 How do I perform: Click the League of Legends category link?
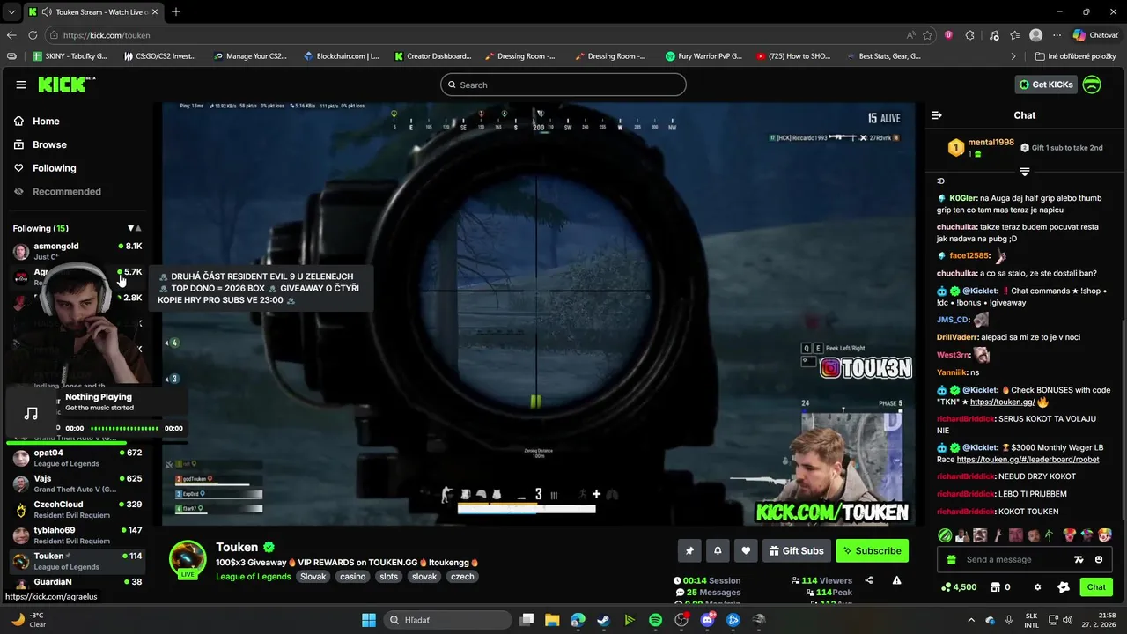(254, 577)
